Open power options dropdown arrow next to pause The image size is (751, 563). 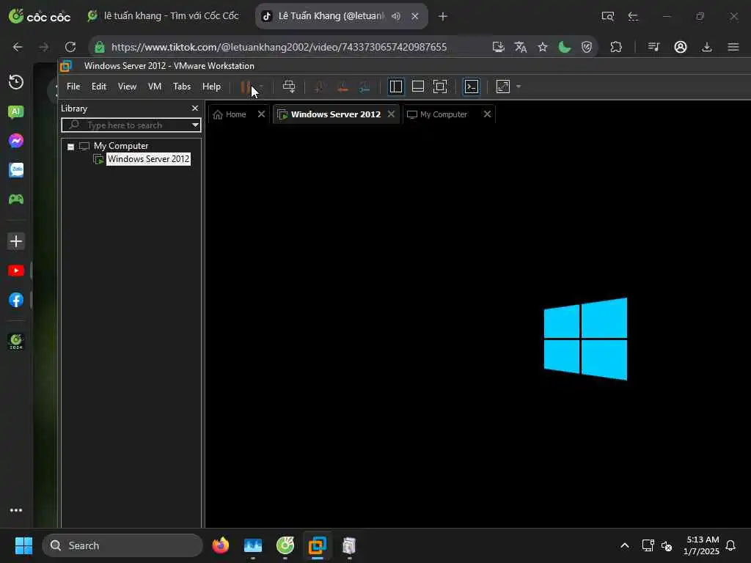[x=261, y=87]
